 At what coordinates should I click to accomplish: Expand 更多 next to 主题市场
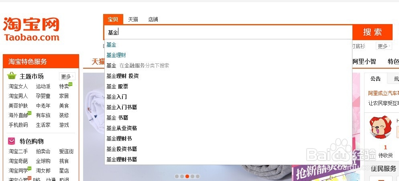(67, 76)
